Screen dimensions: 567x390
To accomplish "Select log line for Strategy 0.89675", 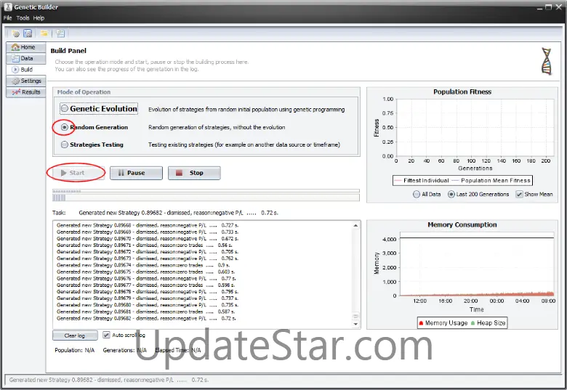I will click(x=145, y=272).
